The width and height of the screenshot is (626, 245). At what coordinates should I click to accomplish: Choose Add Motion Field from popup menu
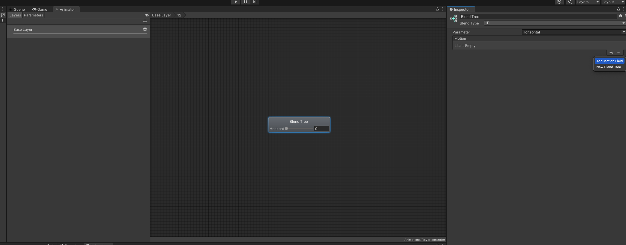(609, 61)
